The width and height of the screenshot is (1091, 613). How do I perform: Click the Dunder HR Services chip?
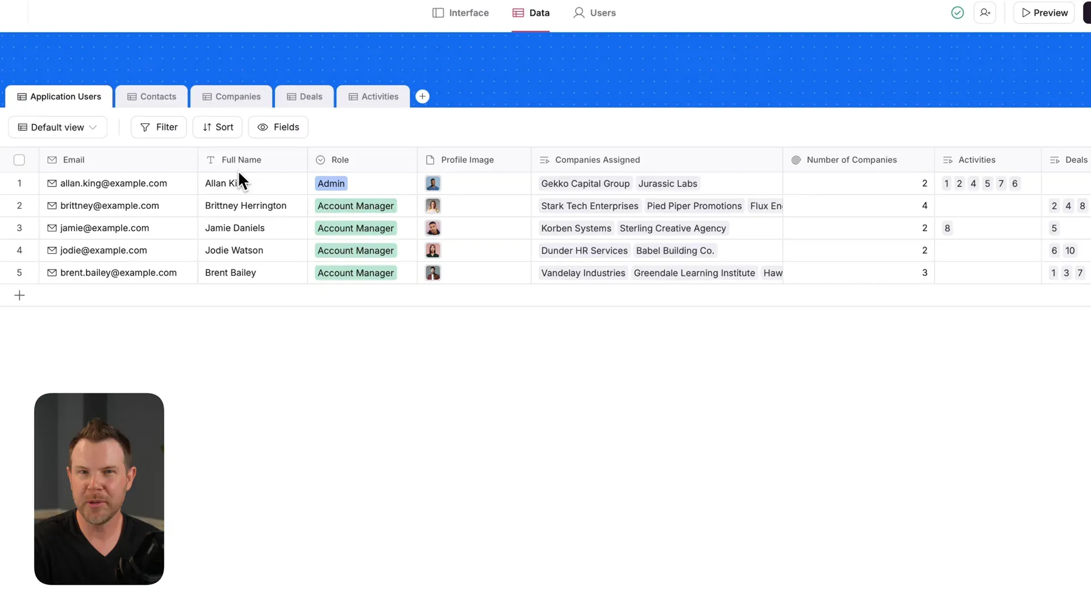click(584, 250)
